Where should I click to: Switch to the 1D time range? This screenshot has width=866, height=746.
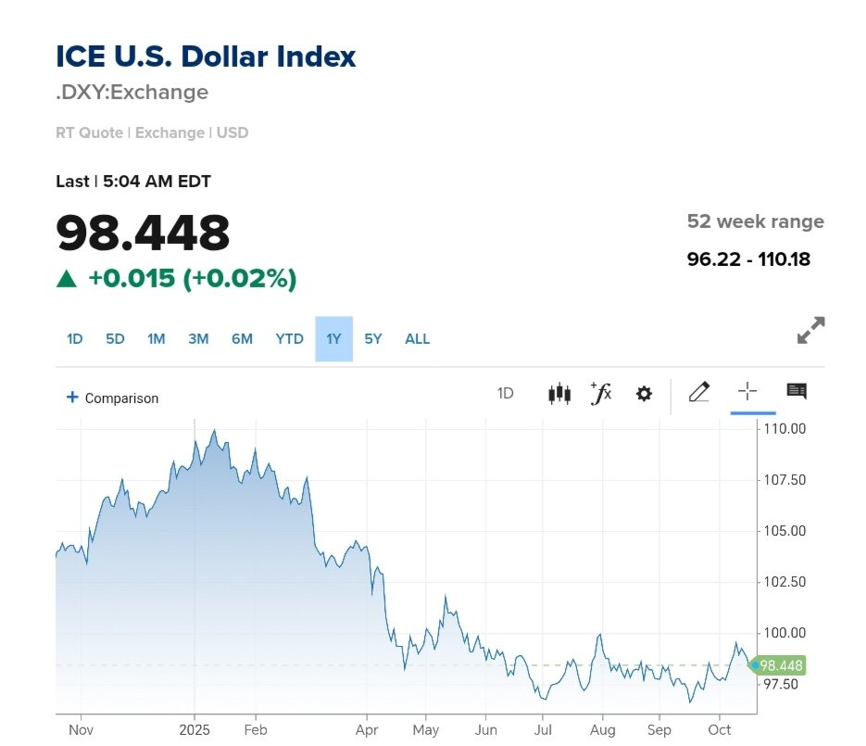(x=75, y=339)
